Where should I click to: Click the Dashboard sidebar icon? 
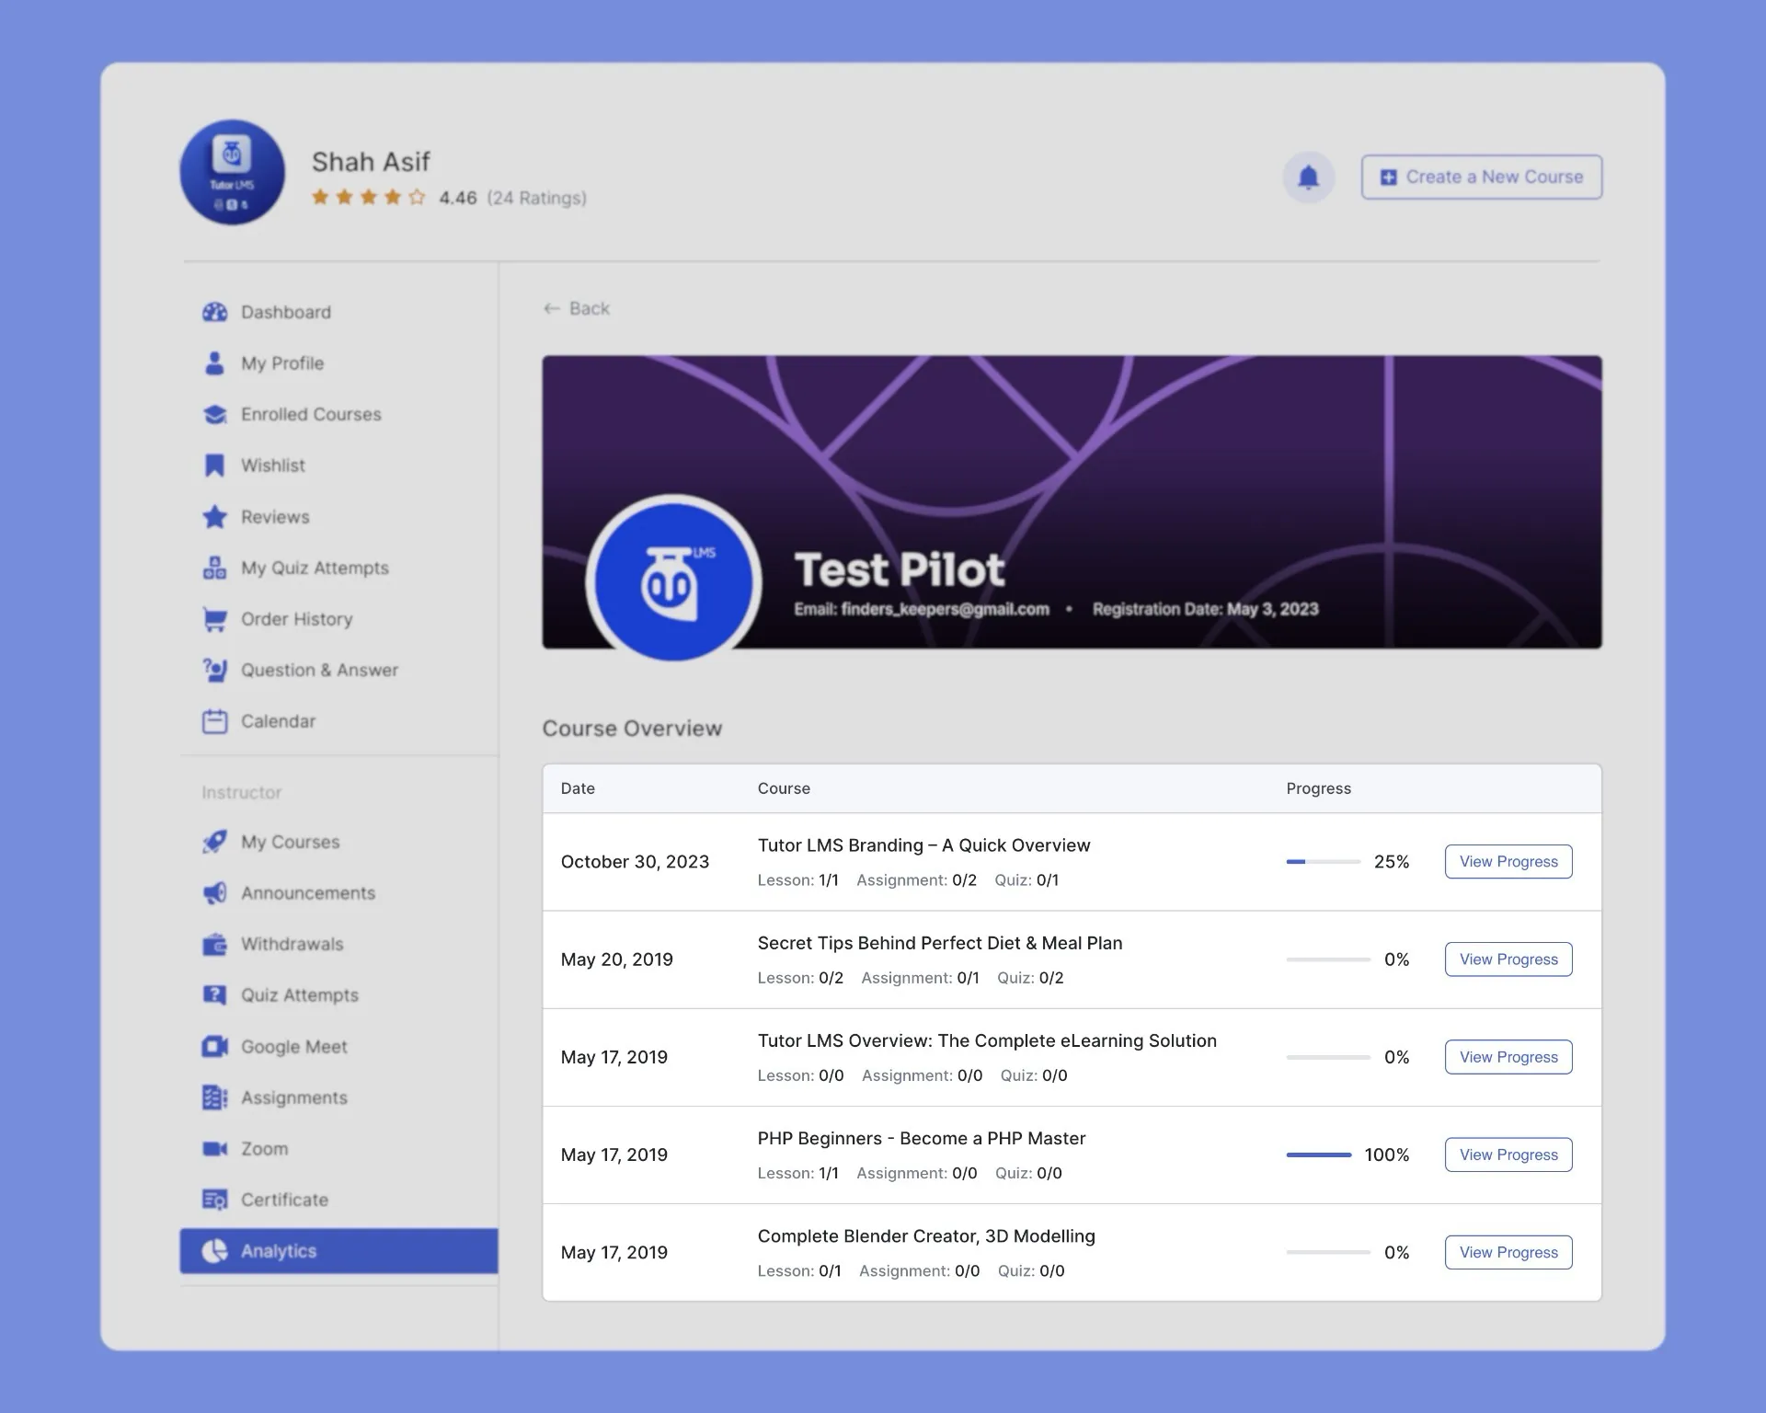pos(212,312)
